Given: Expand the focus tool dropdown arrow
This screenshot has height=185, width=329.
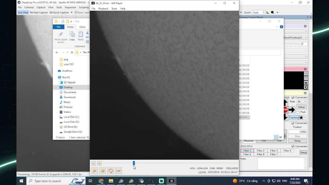Looking at the screenshot, I should [x=277, y=12].
